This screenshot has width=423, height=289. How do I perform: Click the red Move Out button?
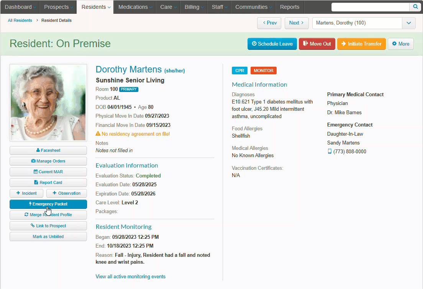(317, 44)
